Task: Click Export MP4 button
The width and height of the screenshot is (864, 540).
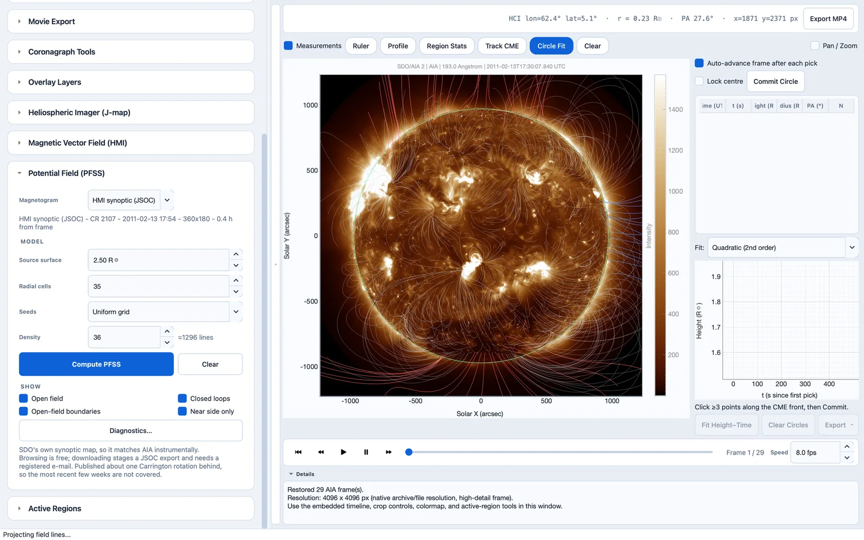Action: coord(828,19)
